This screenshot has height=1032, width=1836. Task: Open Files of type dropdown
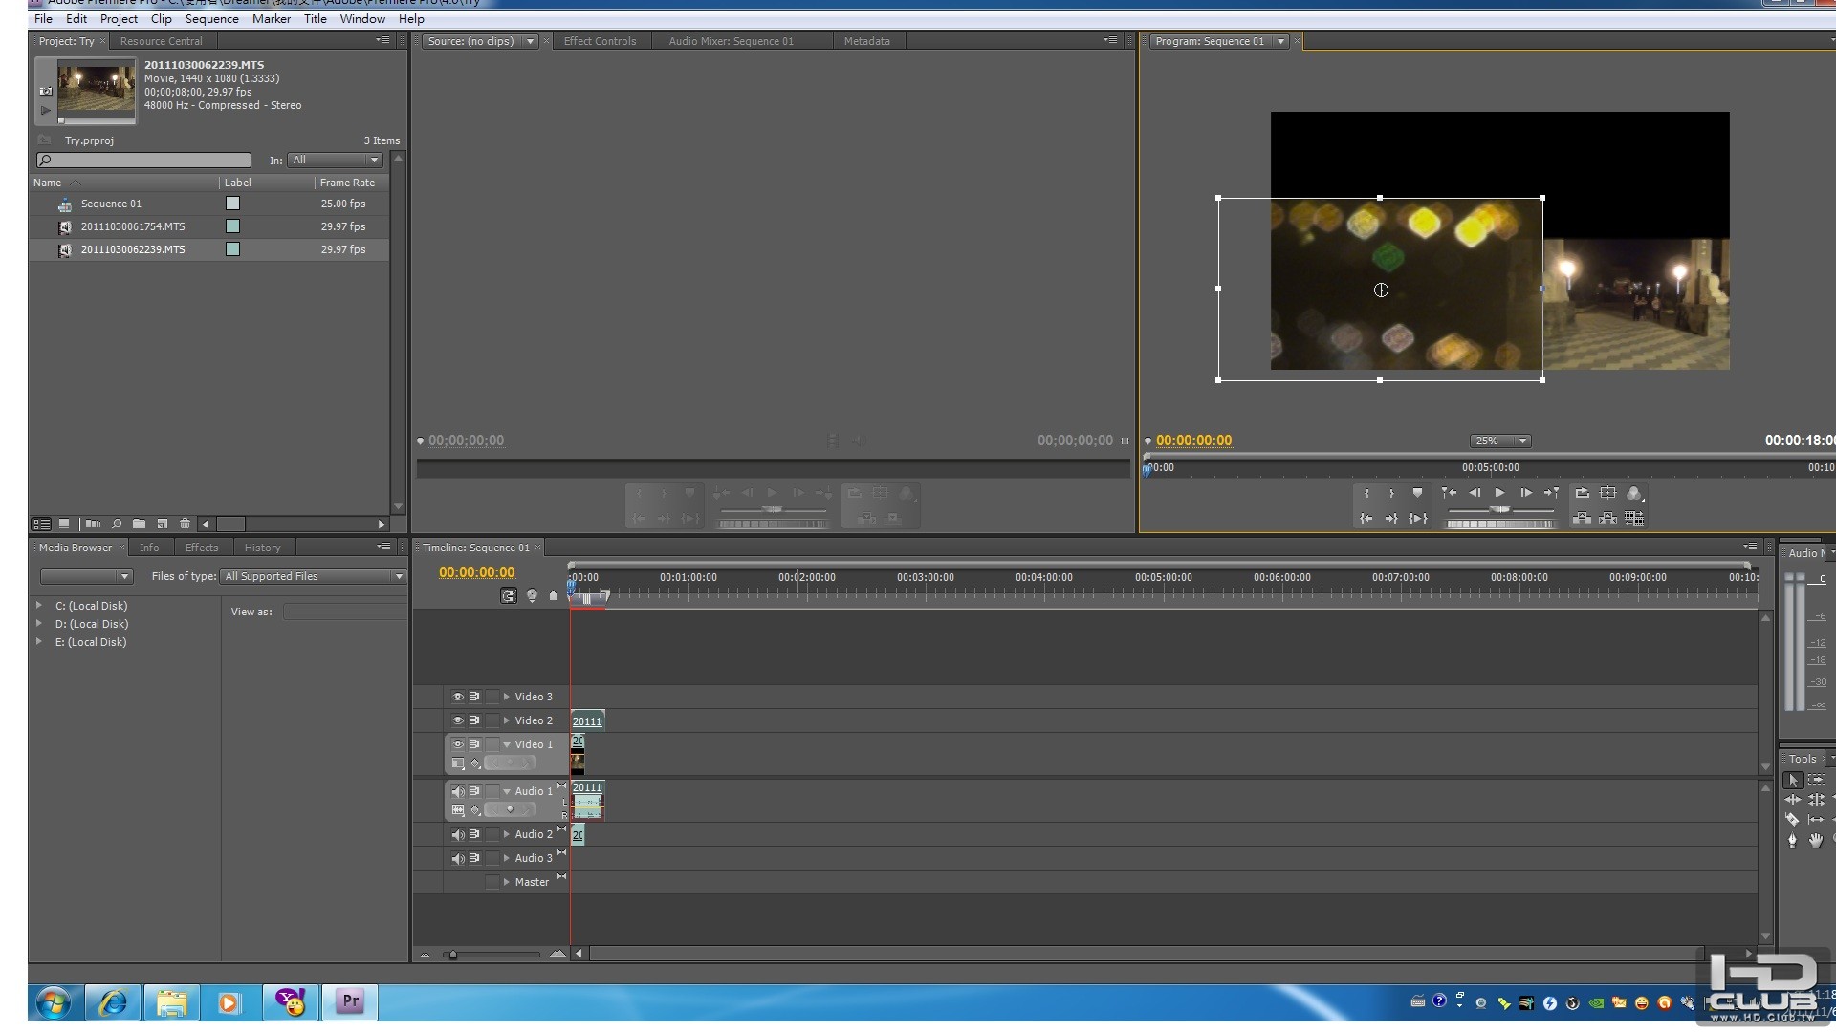coord(313,576)
